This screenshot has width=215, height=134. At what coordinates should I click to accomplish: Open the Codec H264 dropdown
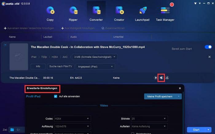pyautogui.click(x=72, y=119)
